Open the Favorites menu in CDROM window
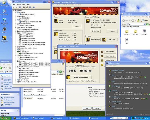 137,17
